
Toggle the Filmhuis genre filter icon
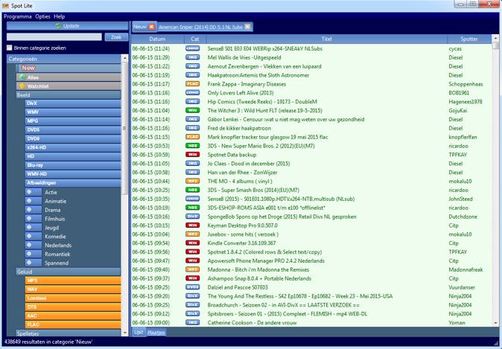click(x=34, y=219)
